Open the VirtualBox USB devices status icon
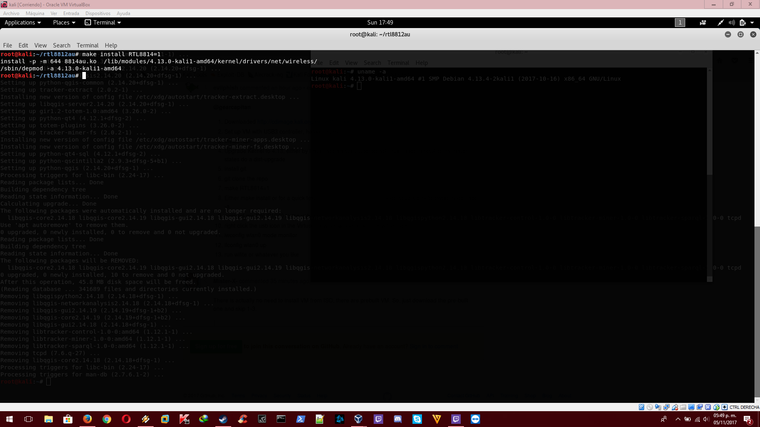Screen dimensions: 760x427 click(x=674, y=407)
